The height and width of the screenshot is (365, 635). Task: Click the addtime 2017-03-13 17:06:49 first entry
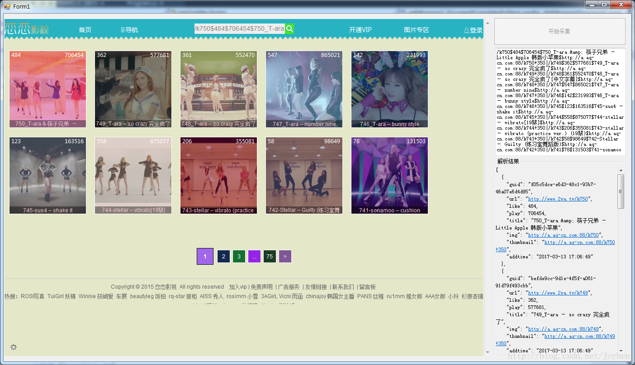[x=564, y=257]
